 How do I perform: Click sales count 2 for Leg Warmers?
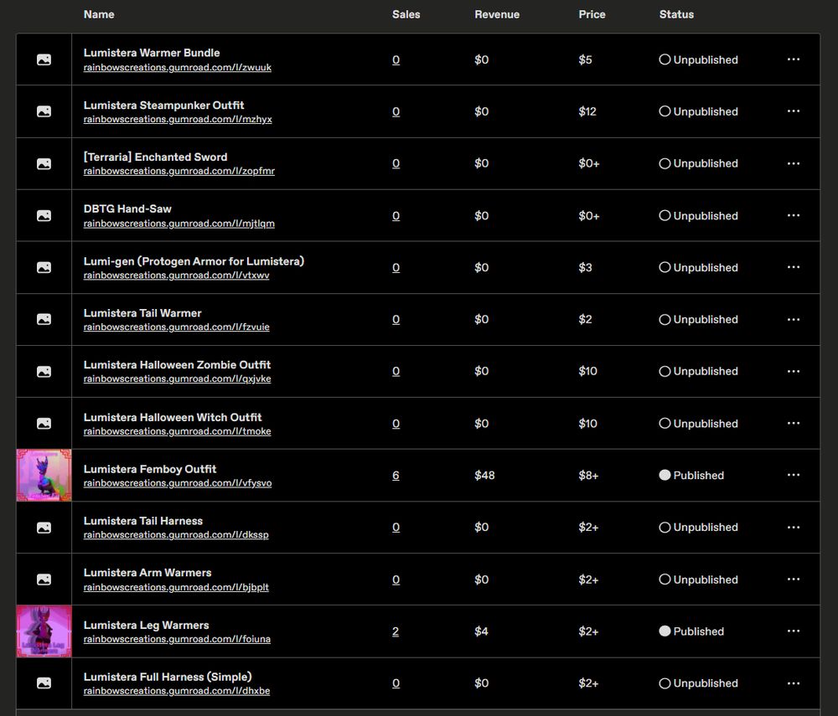[x=396, y=631]
